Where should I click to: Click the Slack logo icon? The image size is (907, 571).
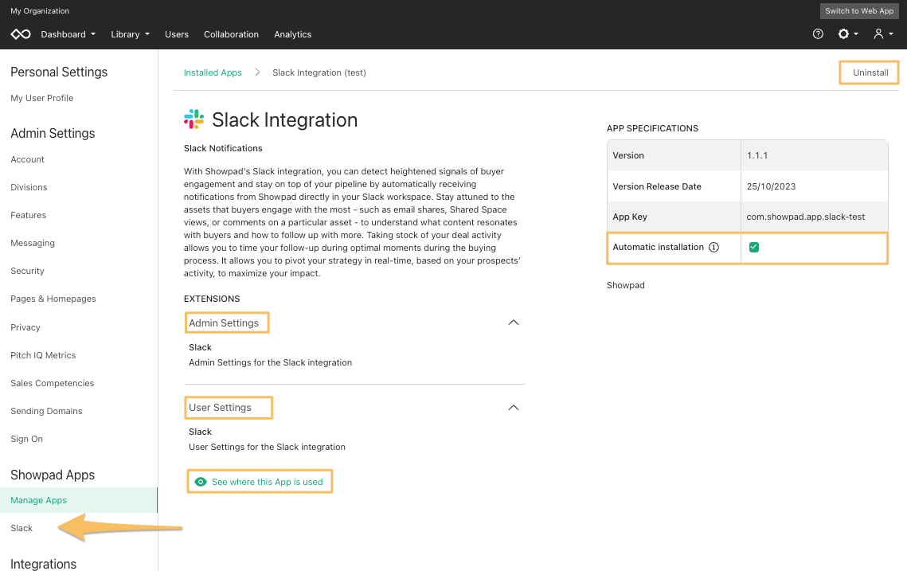194,119
